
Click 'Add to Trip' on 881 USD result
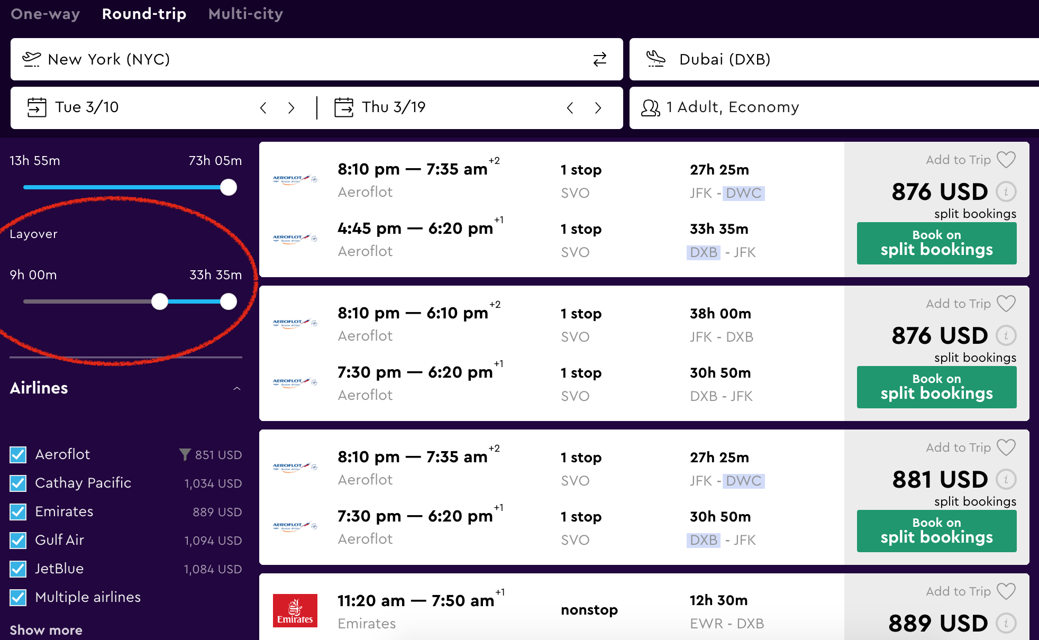coord(958,447)
